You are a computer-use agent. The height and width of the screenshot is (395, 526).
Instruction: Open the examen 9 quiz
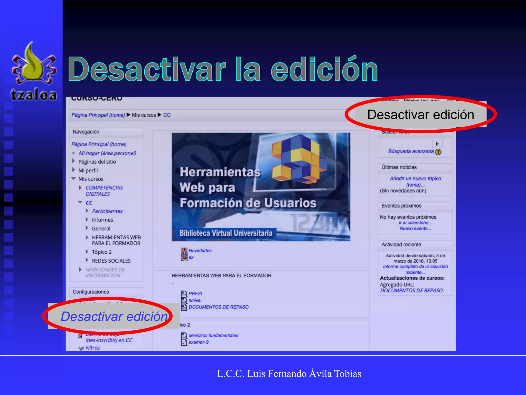[199, 342]
